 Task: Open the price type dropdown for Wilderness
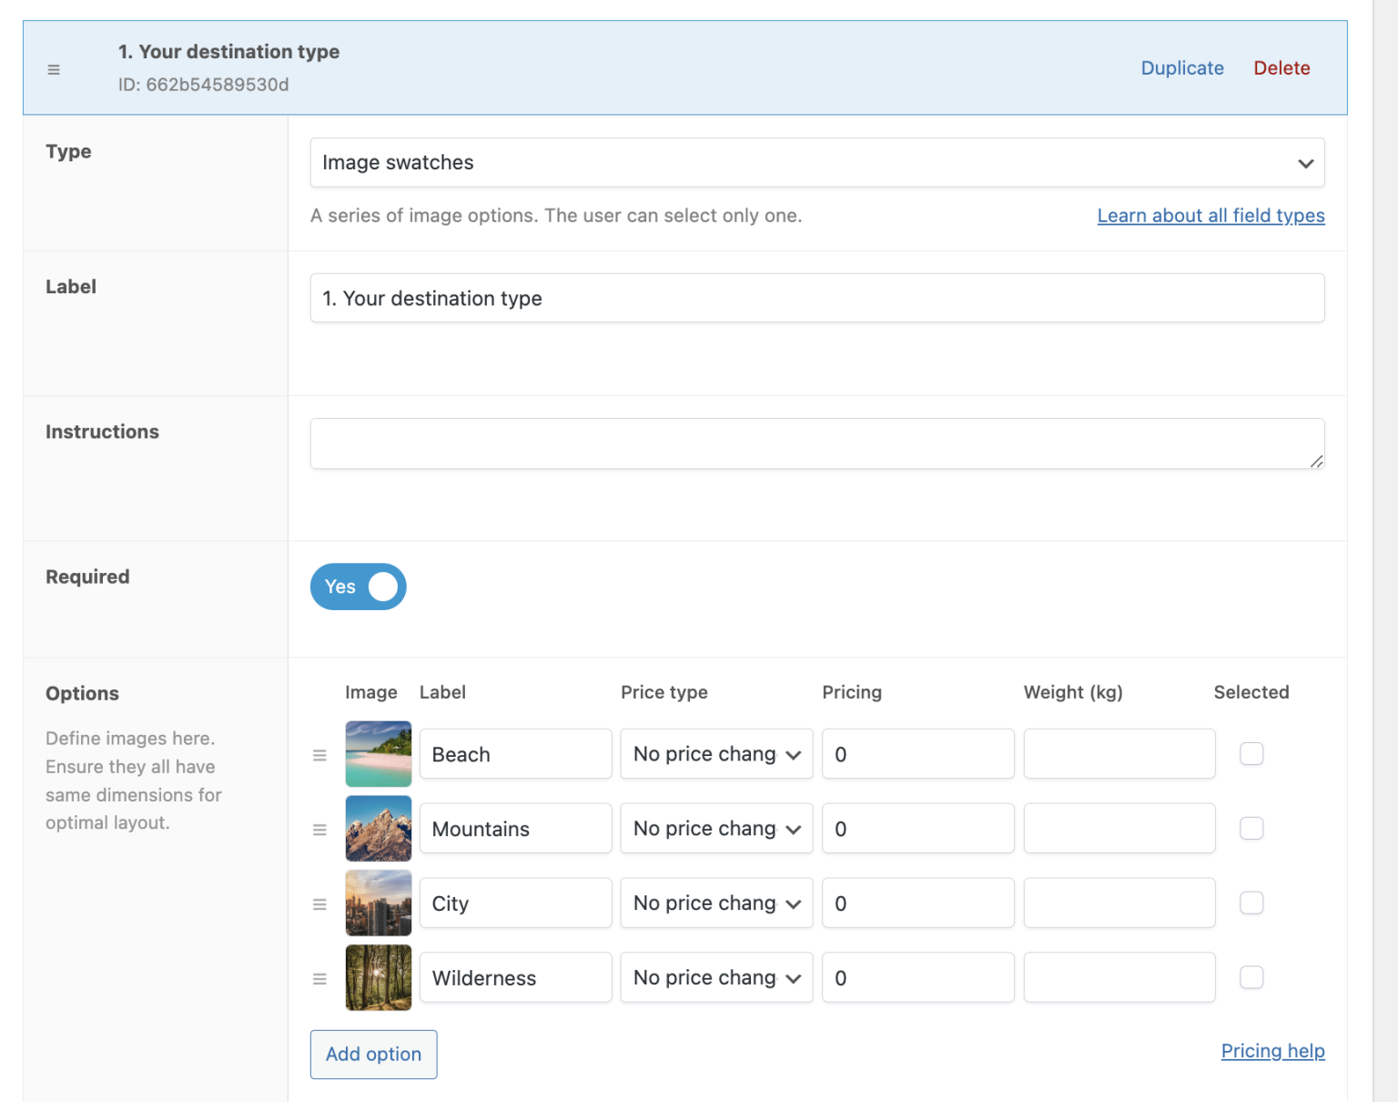click(x=715, y=977)
